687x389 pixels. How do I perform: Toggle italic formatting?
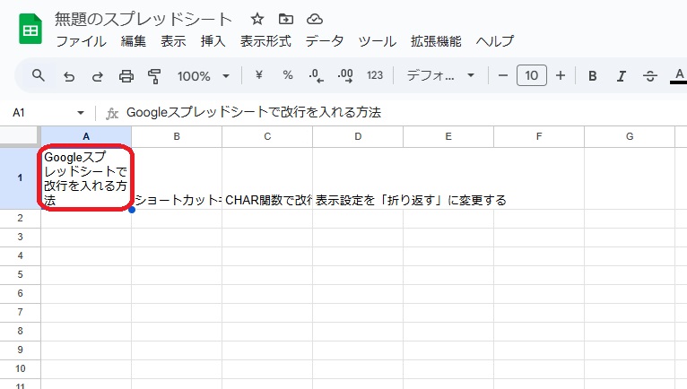coord(621,76)
